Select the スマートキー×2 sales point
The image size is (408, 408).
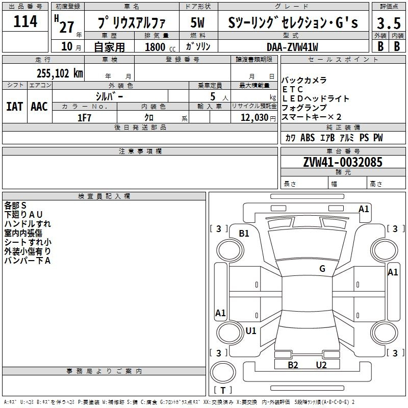pyautogui.click(x=312, y=117)
